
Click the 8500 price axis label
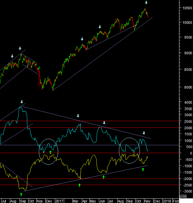coord(188,69)
